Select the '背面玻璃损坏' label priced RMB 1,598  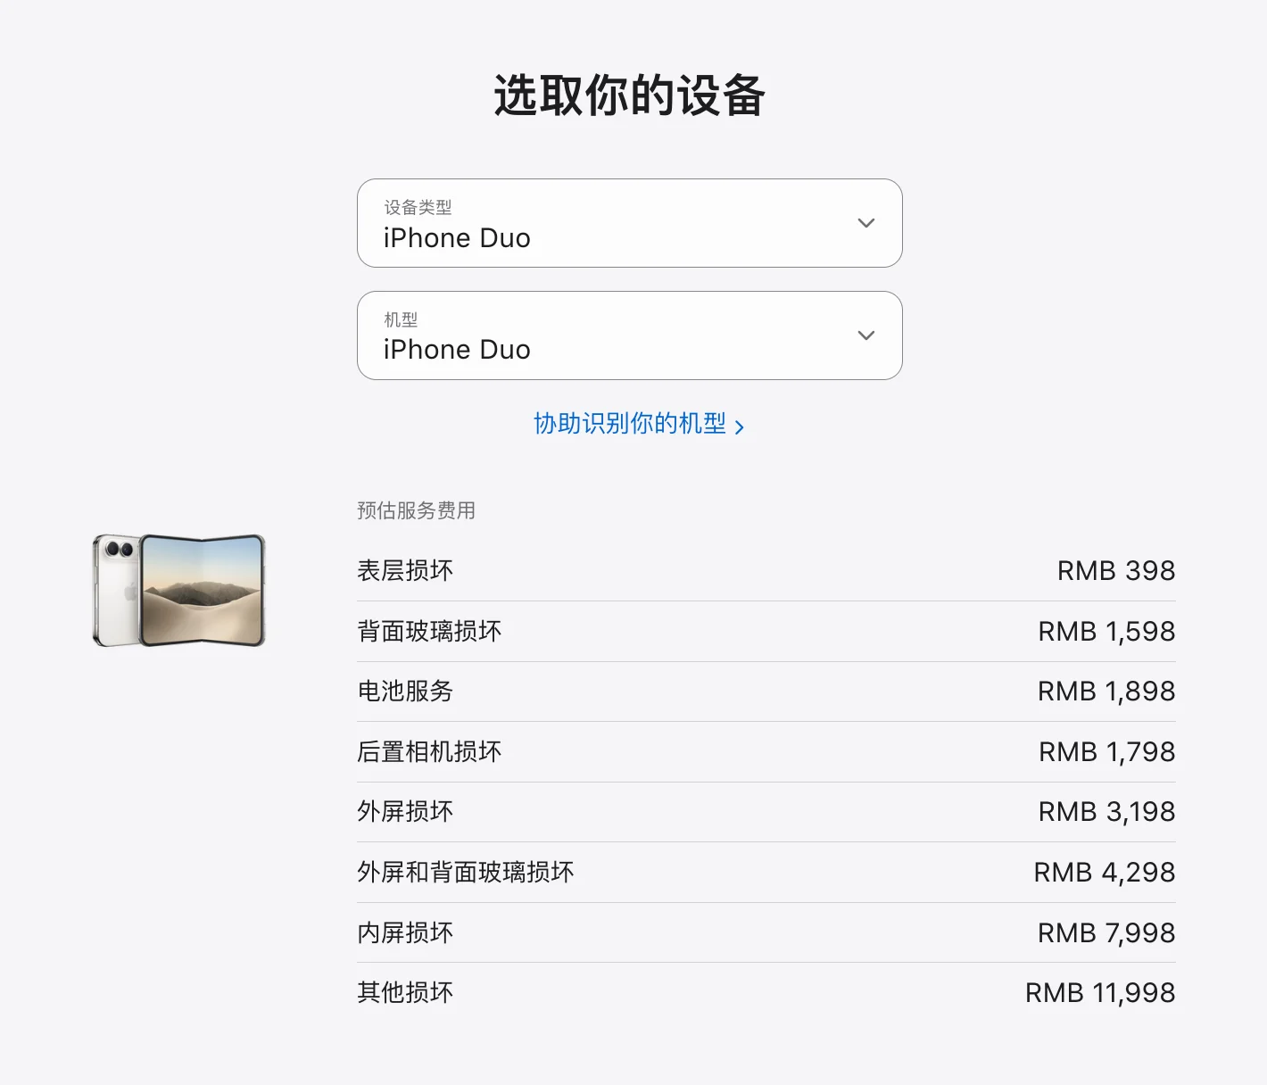[x=429, y=632]
